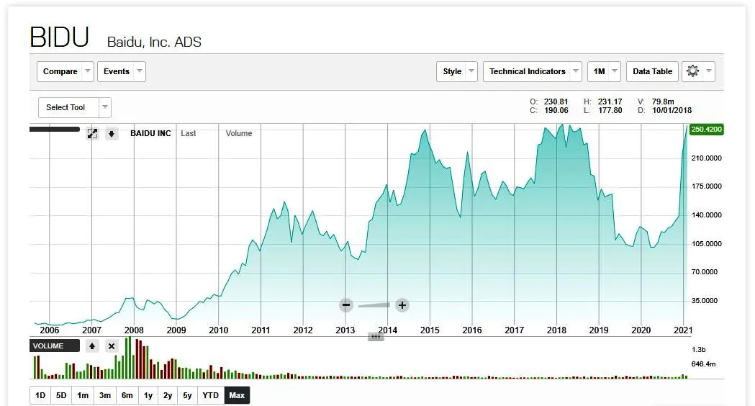
Task: Click the green 250.4200 price label
Action: (x=706, y=129)
